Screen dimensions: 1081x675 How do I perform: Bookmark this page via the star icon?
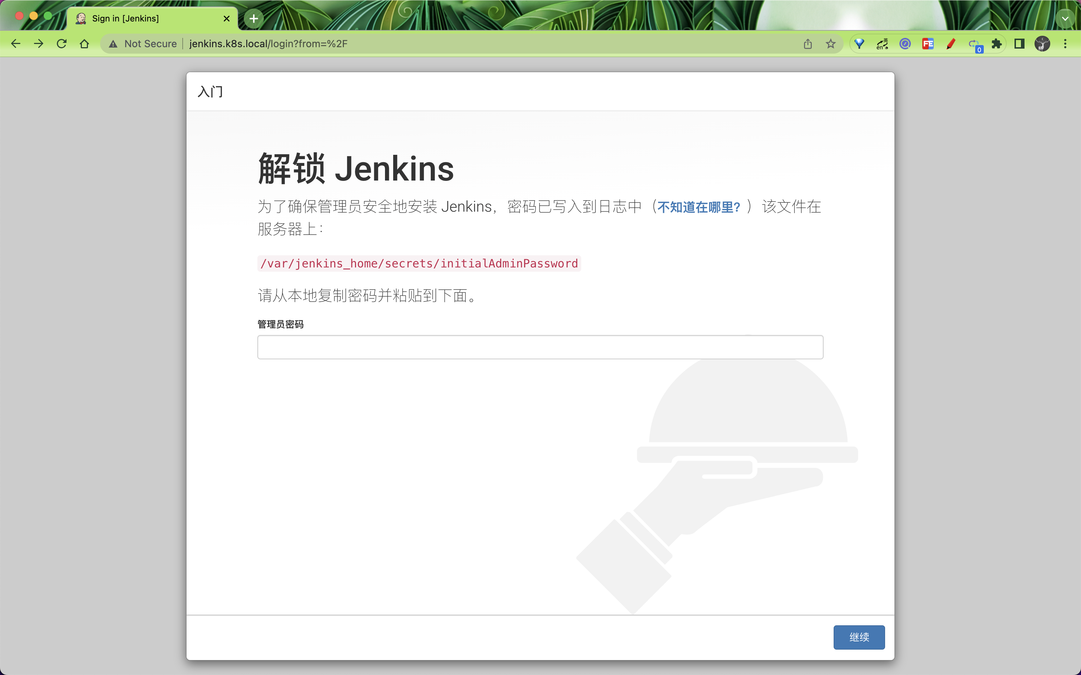[830, 43]
